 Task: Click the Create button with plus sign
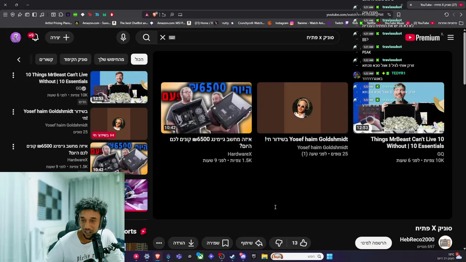click(60, 37)
